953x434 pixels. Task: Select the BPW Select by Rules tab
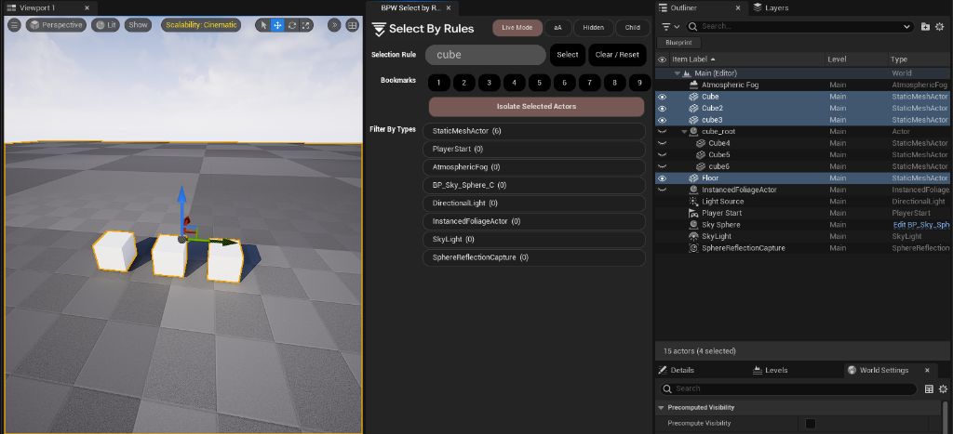[410, 7]
